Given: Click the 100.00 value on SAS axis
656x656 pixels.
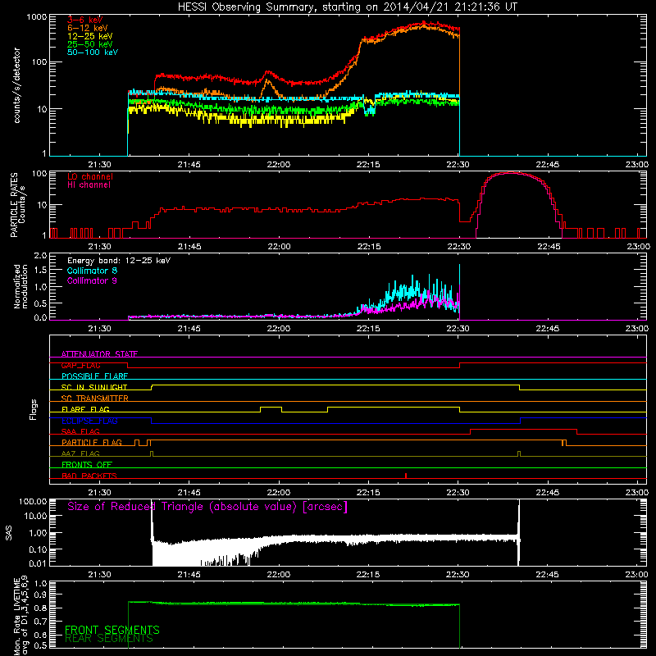Looking at the screenshot, I should (33, 501).
